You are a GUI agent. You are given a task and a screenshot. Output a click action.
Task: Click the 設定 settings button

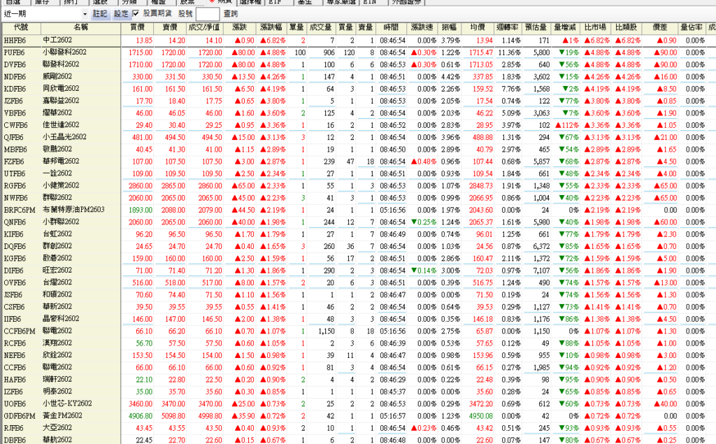[121, 14]
